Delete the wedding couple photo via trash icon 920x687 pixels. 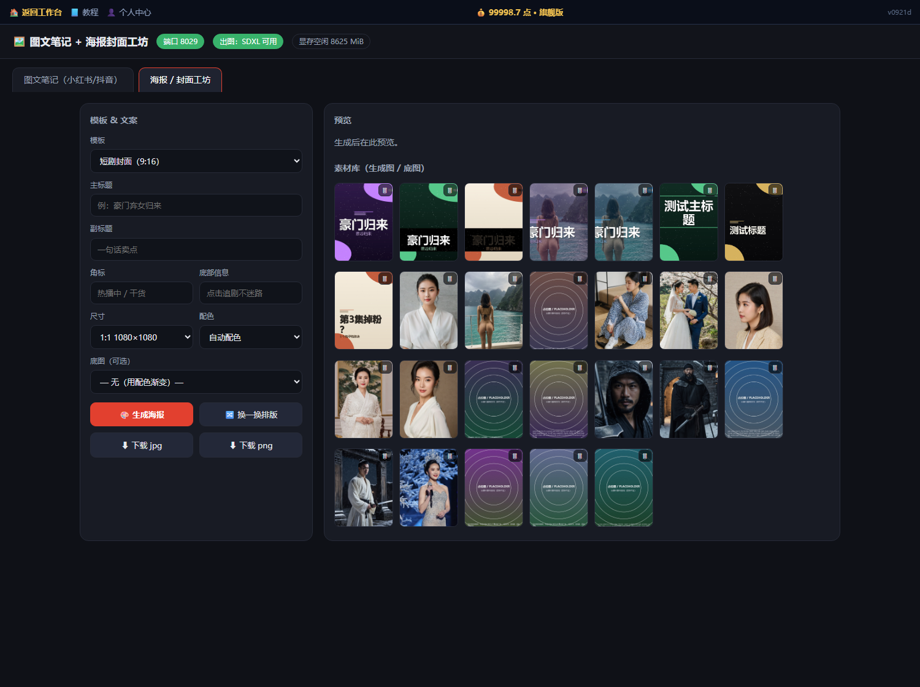[x=710, y=279]
